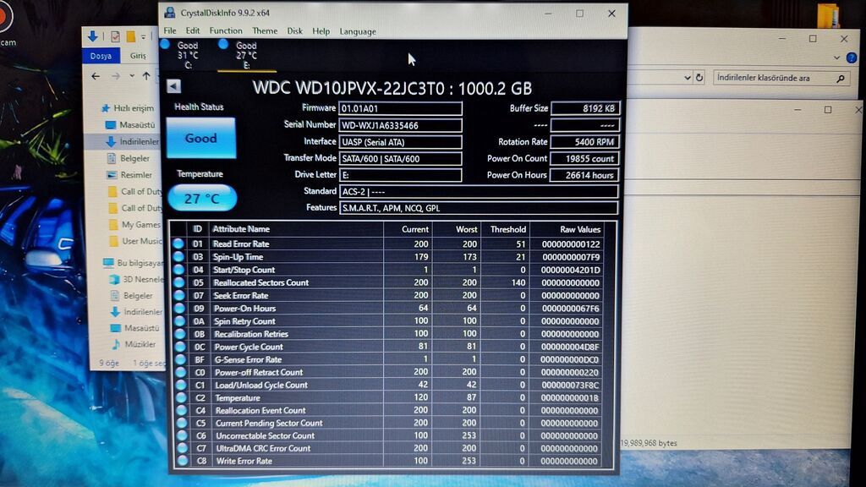Click the status icon for Read Error Rate

click(178, 243)
